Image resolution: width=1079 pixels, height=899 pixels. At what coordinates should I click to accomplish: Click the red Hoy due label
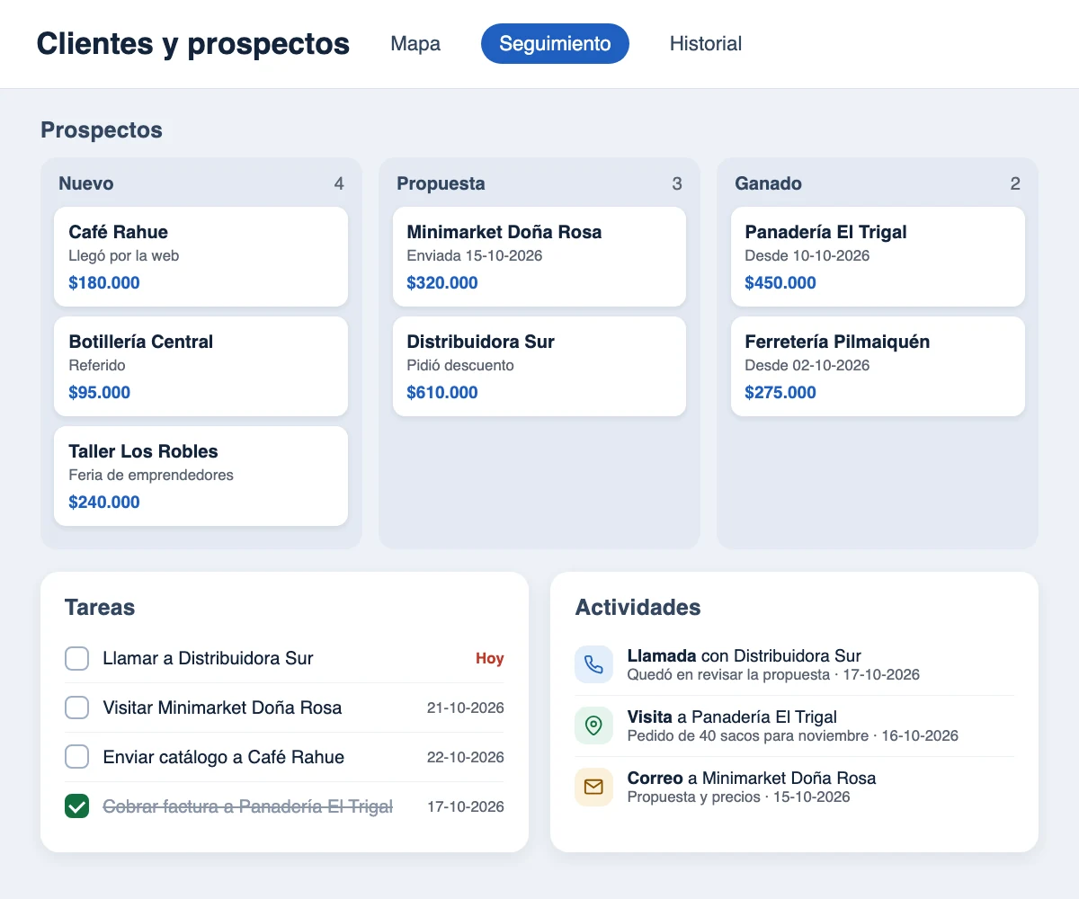point(490,658)
